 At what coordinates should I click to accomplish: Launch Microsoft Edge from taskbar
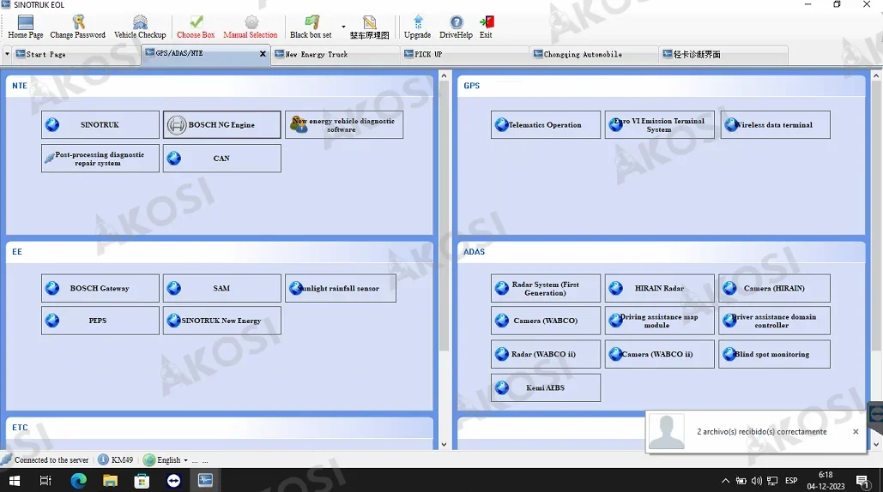tap(78, 481)
